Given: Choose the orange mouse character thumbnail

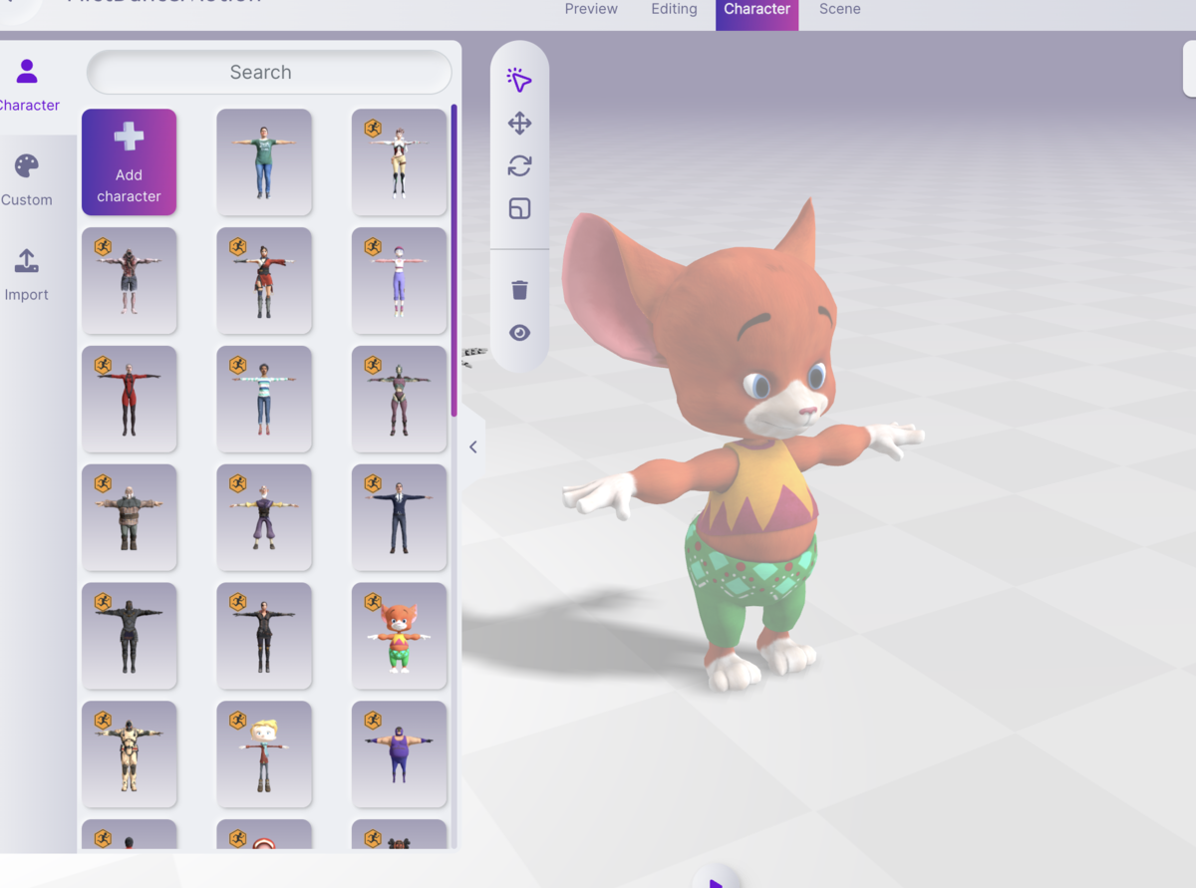Looking at the screenshot, I should tap(399, 637).
